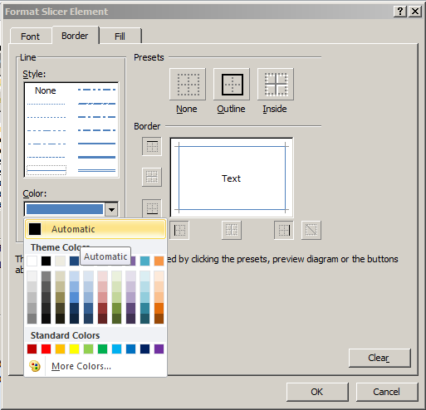
Task: Open the help question mark button
Action: tap(400, 12)
